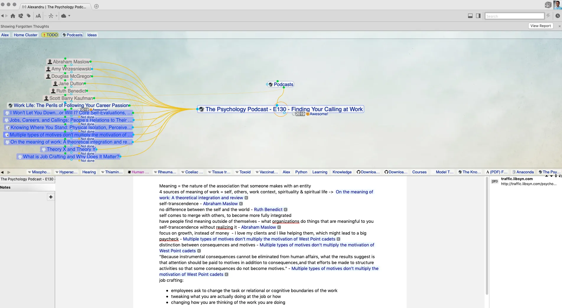Open the thought types icon
Screen dimensions: 562x308
[21, 16]
